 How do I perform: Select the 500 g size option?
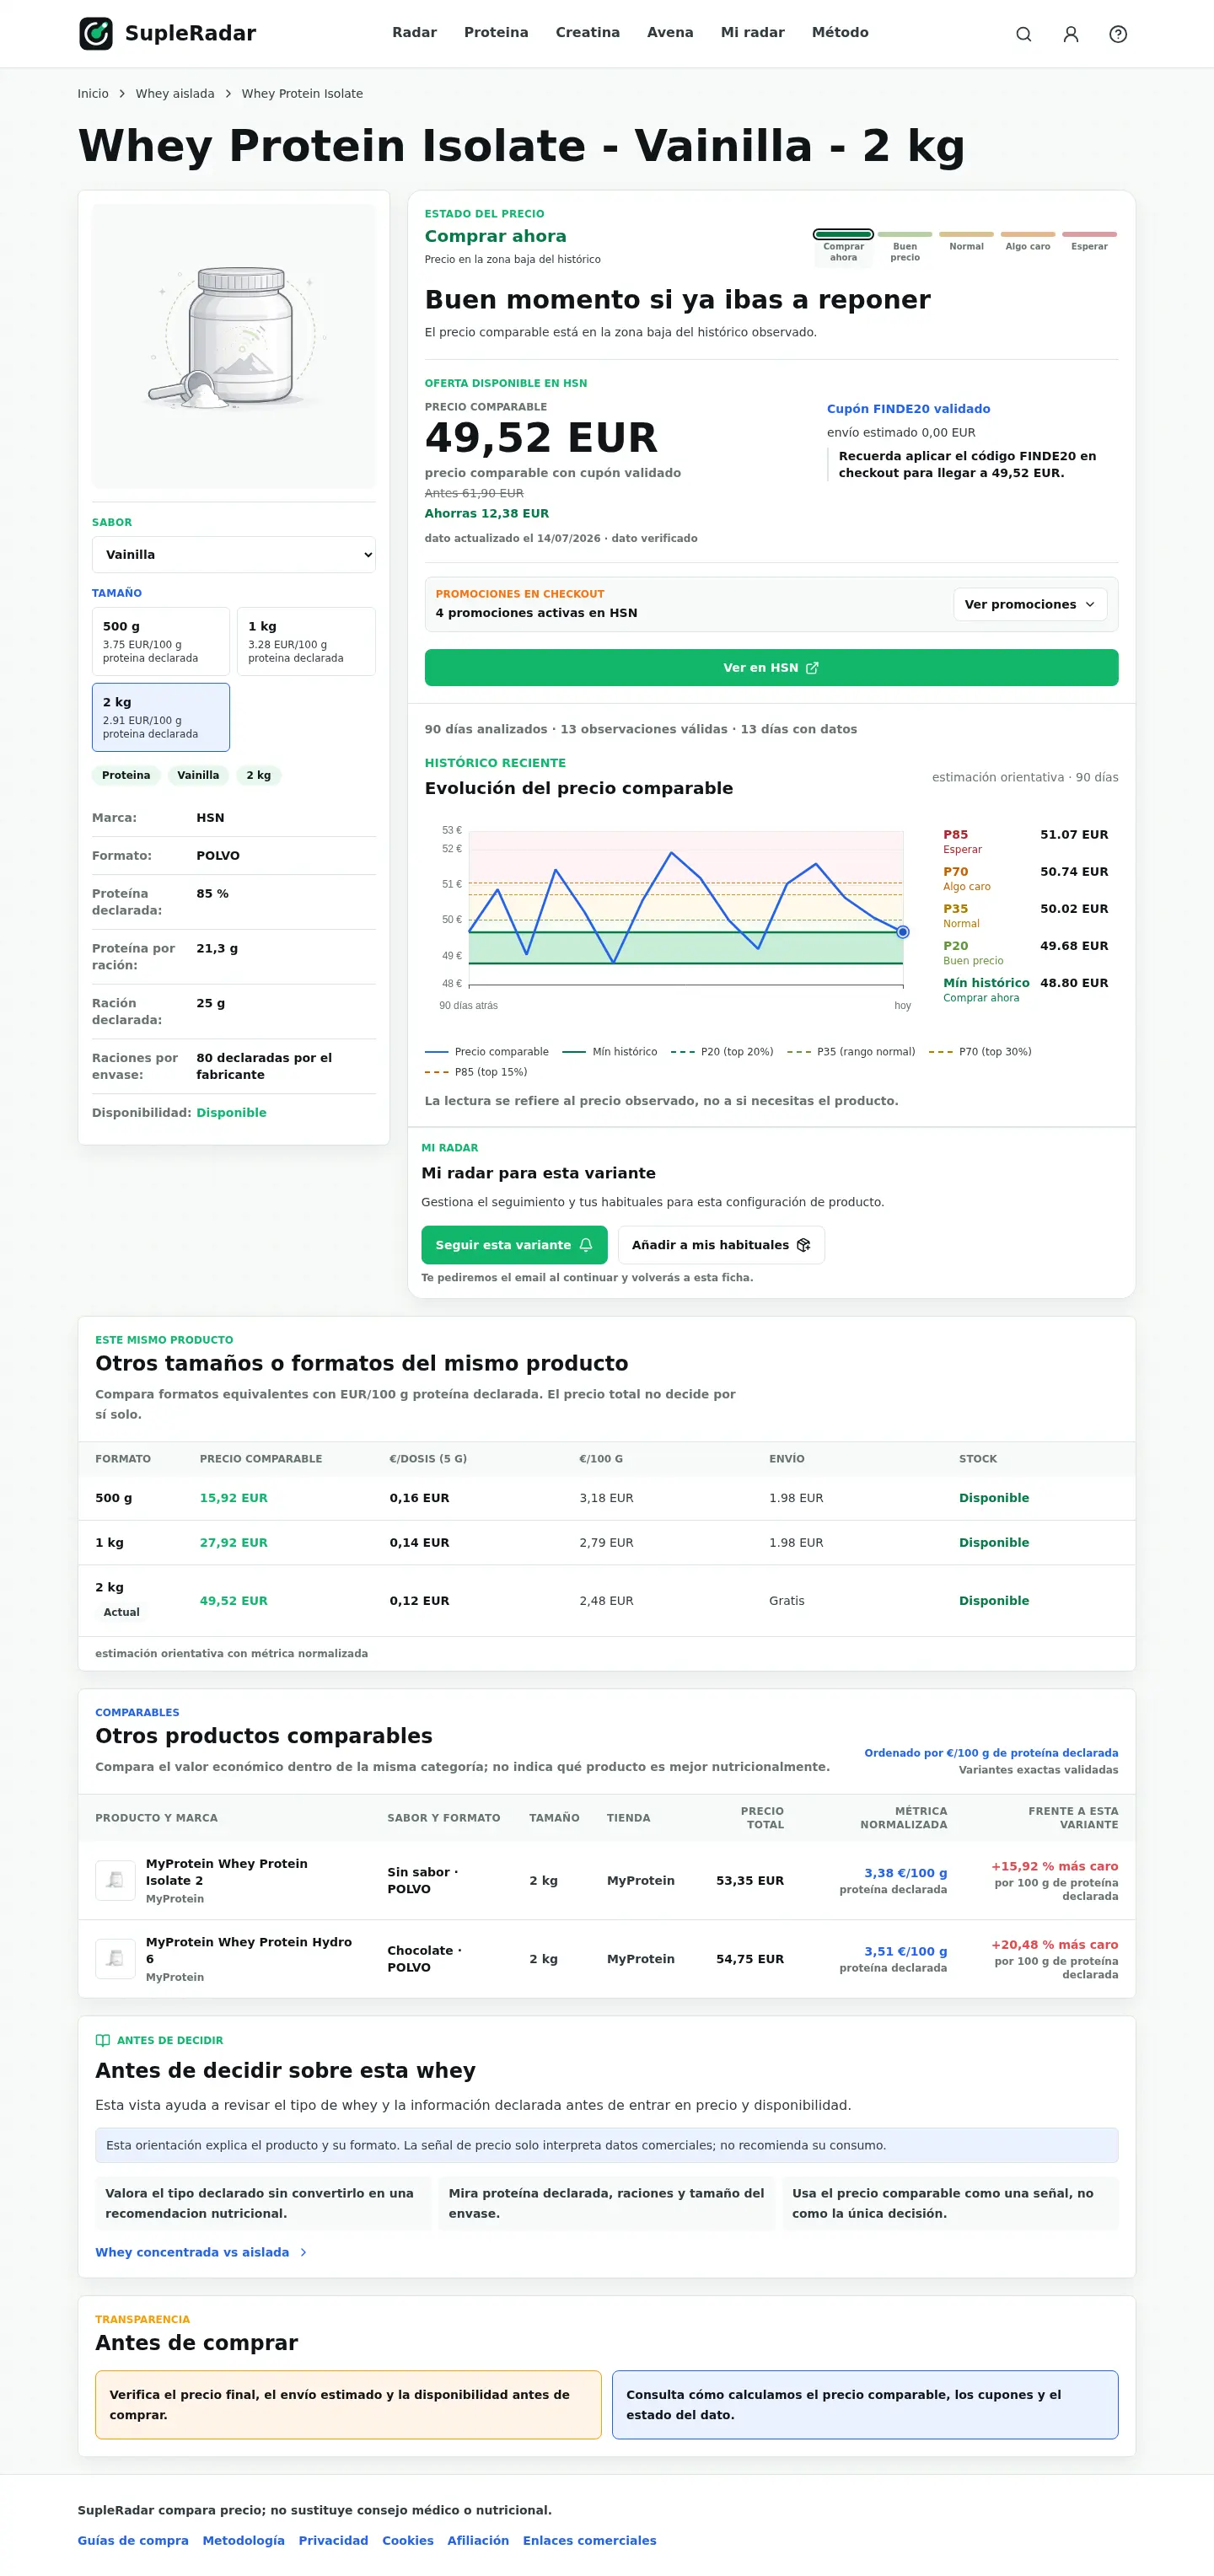[161, 641]
